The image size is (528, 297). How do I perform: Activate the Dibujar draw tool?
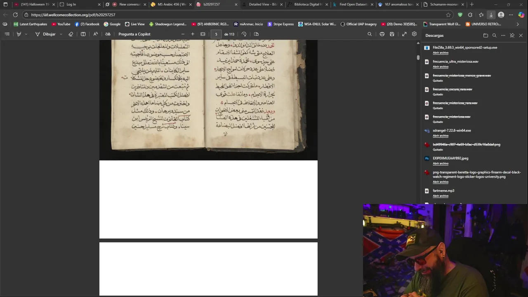tap(45, 34)
